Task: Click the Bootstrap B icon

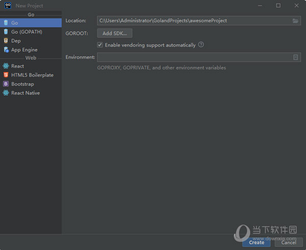Action: point(6,84)
